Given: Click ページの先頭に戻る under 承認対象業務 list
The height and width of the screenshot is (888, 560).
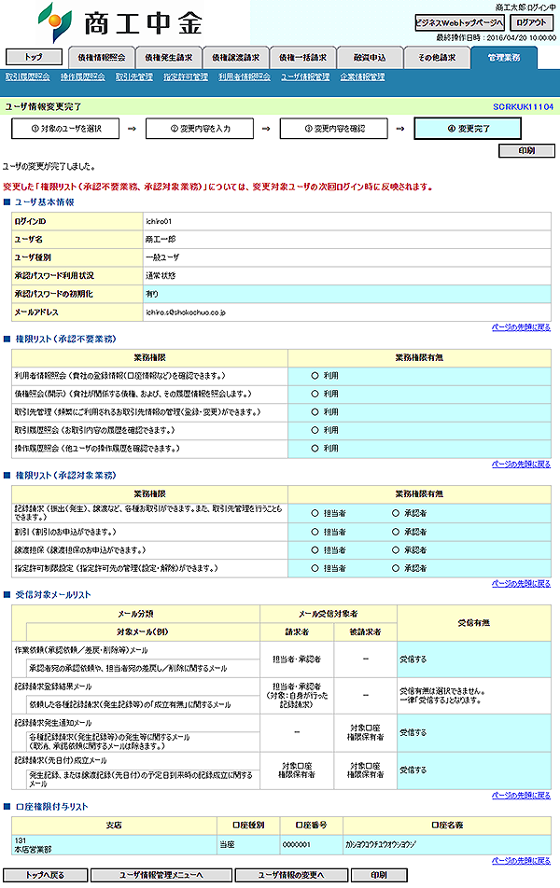Looking at the screenshot, I should pos(521,584).
